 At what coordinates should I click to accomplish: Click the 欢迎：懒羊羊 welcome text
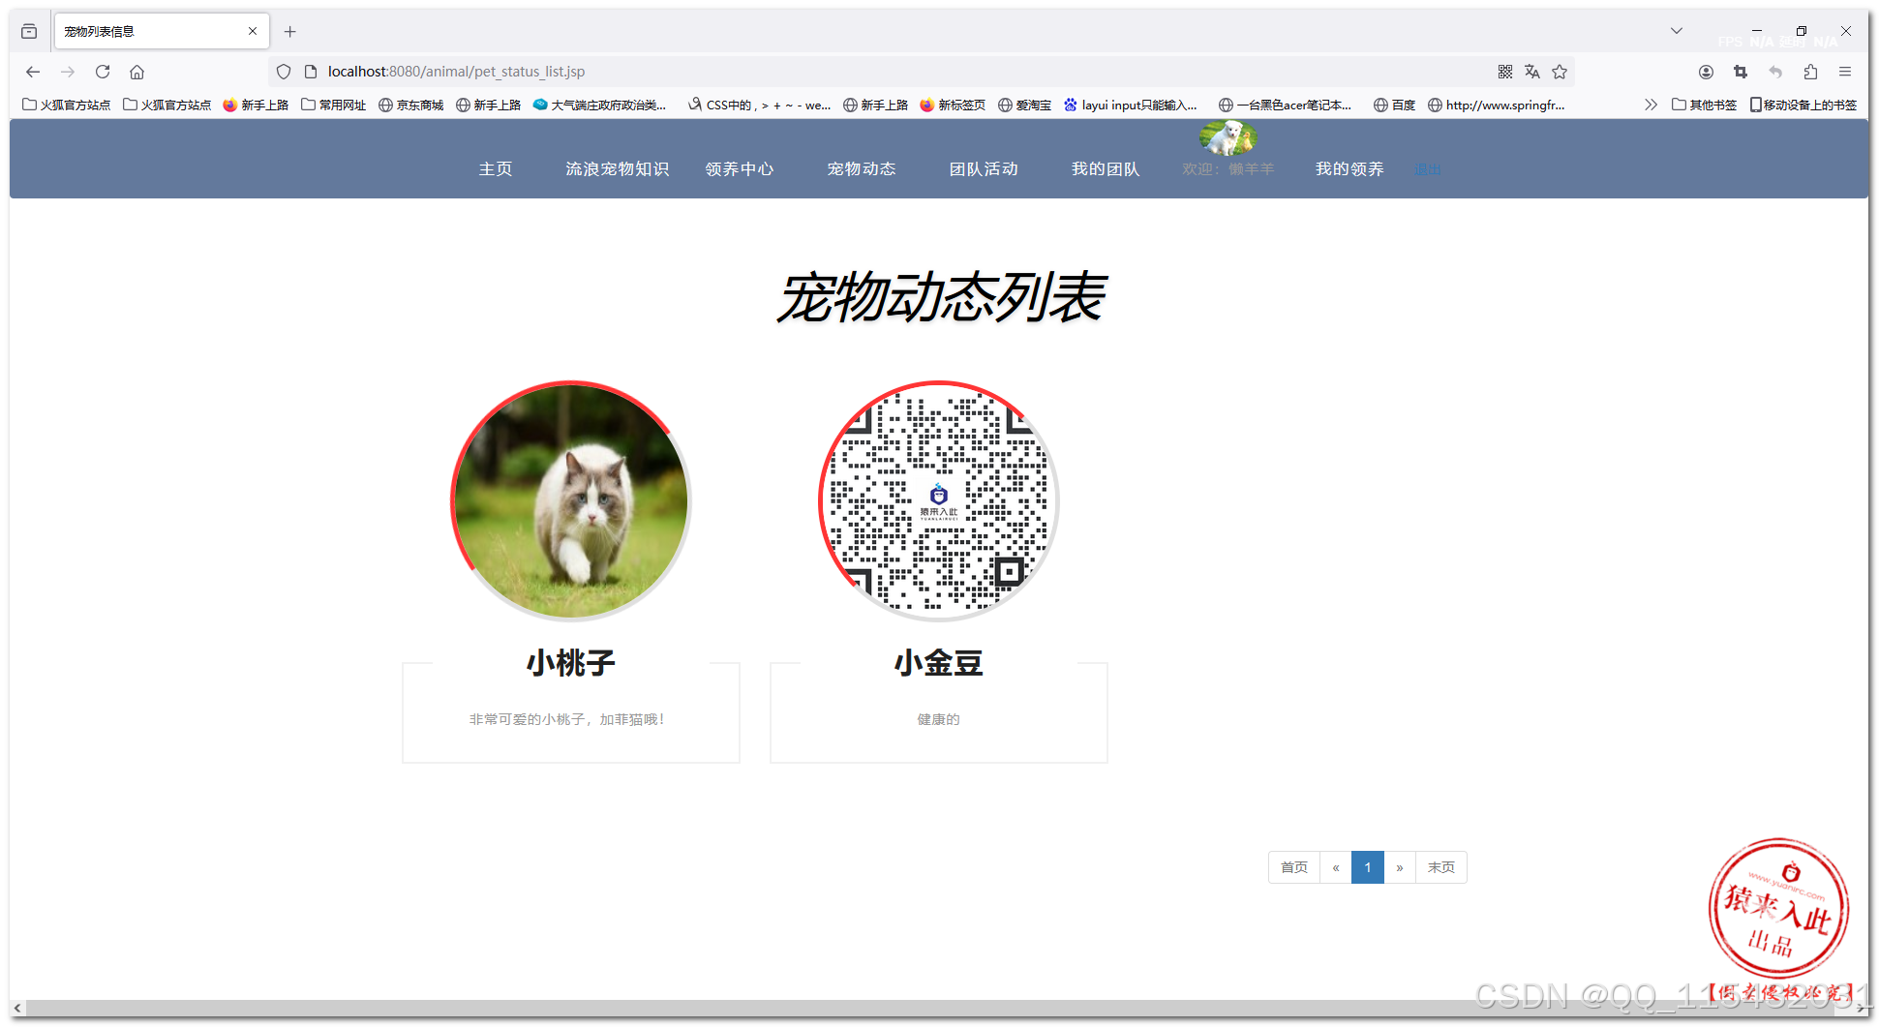tap(1227, 169)
